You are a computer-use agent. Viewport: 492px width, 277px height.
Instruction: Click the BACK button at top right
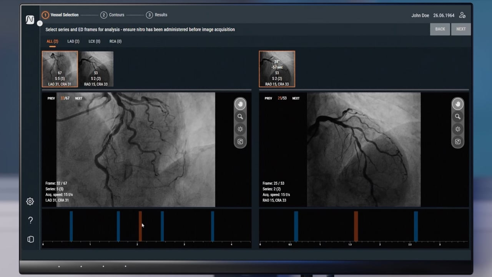point(440,29)
